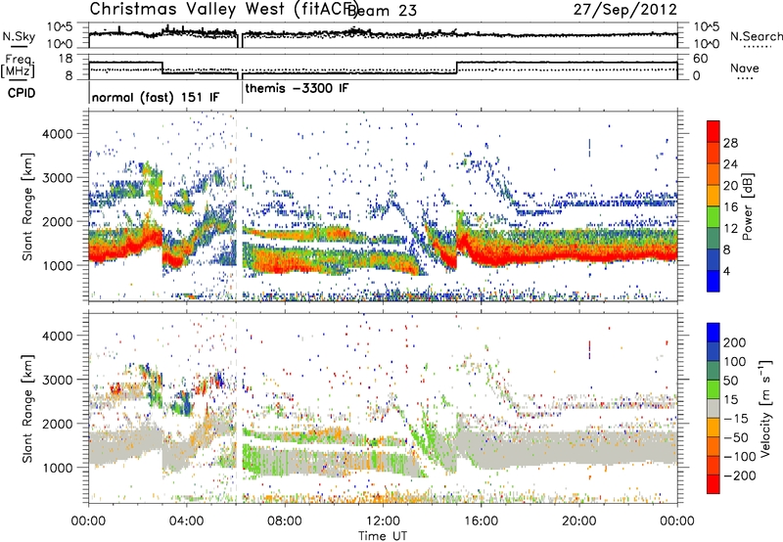Click the '04:00' time axis tick label
Viewport: 783px width, 542px height.
tap(187, 521)
